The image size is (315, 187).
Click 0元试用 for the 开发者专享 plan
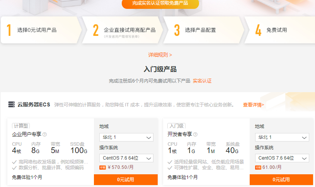coord(281,180)
